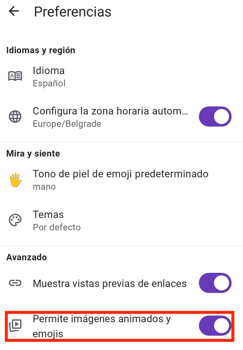This screenshot has height=350, width=243.
Task: Open emoji skin tone picker
Action: pyautogui.click(x=120, y=174)
